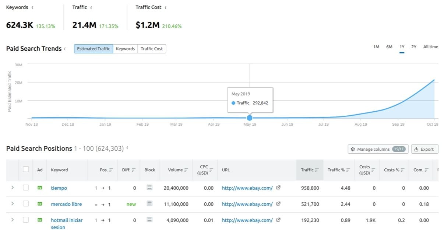Switch chart to Keywords tab
This screenshot has width=444, height=234.
(x=125, y=49)
